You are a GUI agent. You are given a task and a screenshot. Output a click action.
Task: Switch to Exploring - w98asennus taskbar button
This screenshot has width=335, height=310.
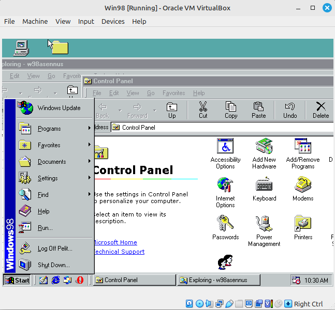tap(219, 280)
